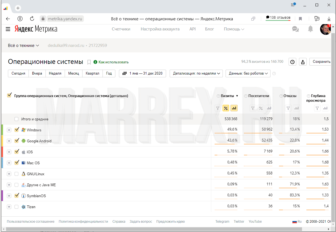Viewport: 336px width, 232px height.
Task: Open a new browser tab
Action: (18, 8)
